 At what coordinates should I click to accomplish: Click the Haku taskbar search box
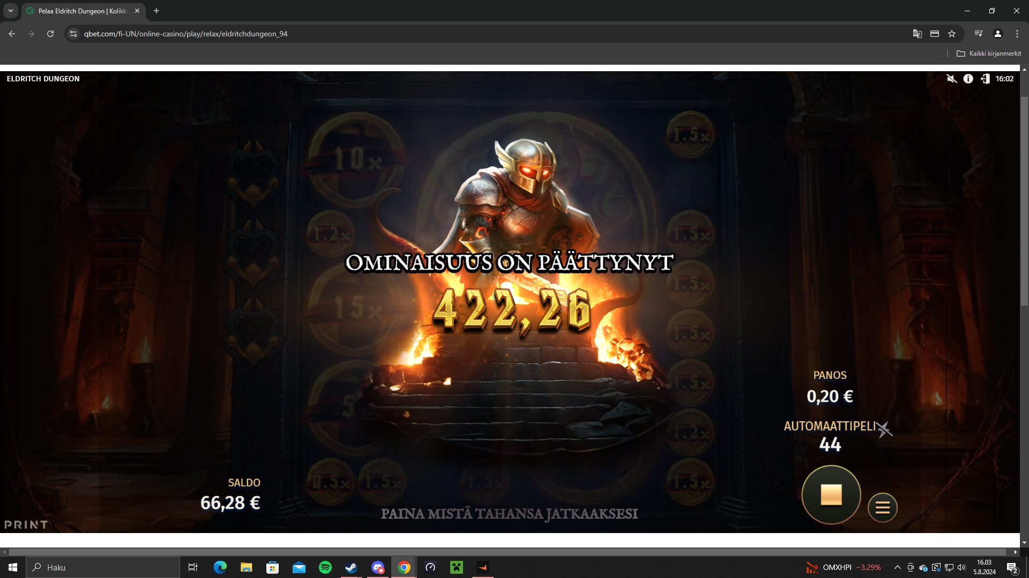click(103, 567)
